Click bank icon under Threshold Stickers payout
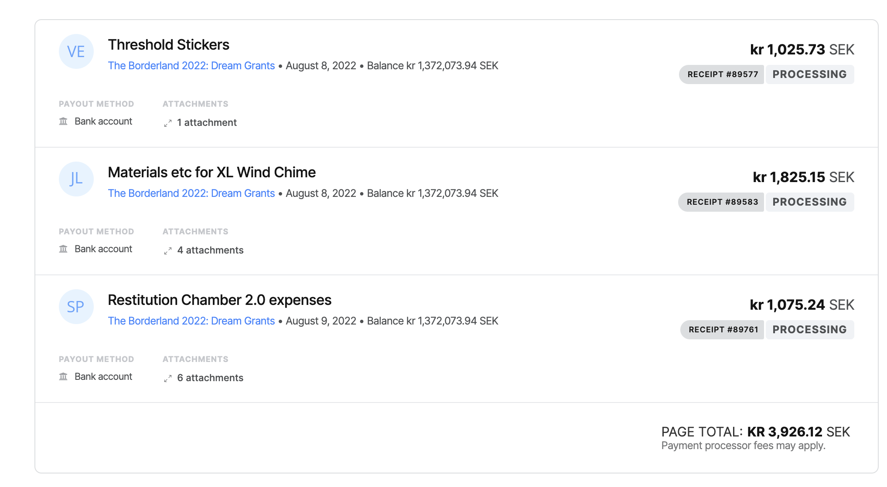 (x=63, y=121)
